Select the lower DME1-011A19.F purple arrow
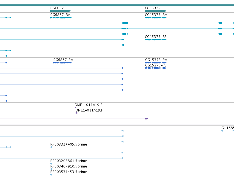The height and width of the screenshot is (176, 234). (77, 113)
